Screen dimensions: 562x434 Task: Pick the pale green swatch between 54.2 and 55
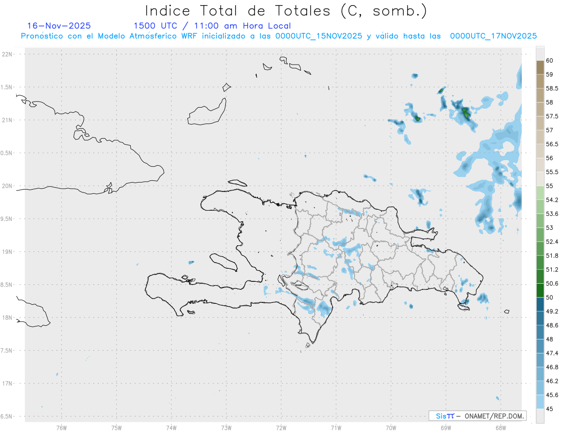(x=540, y=193)
